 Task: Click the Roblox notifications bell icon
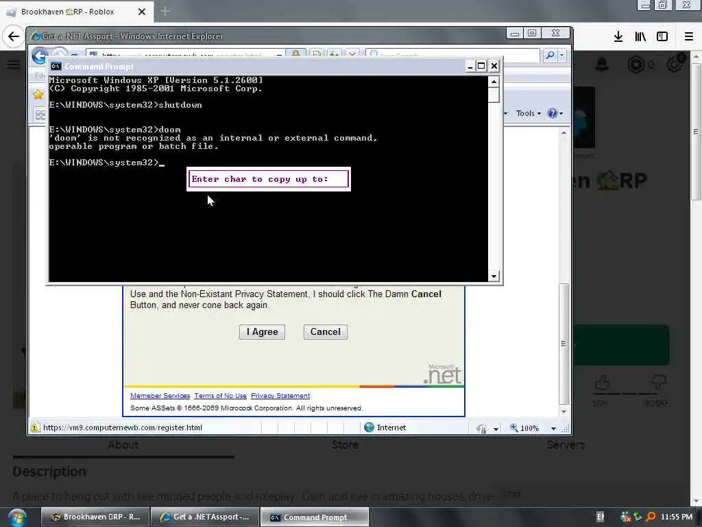tap(602, 65)
